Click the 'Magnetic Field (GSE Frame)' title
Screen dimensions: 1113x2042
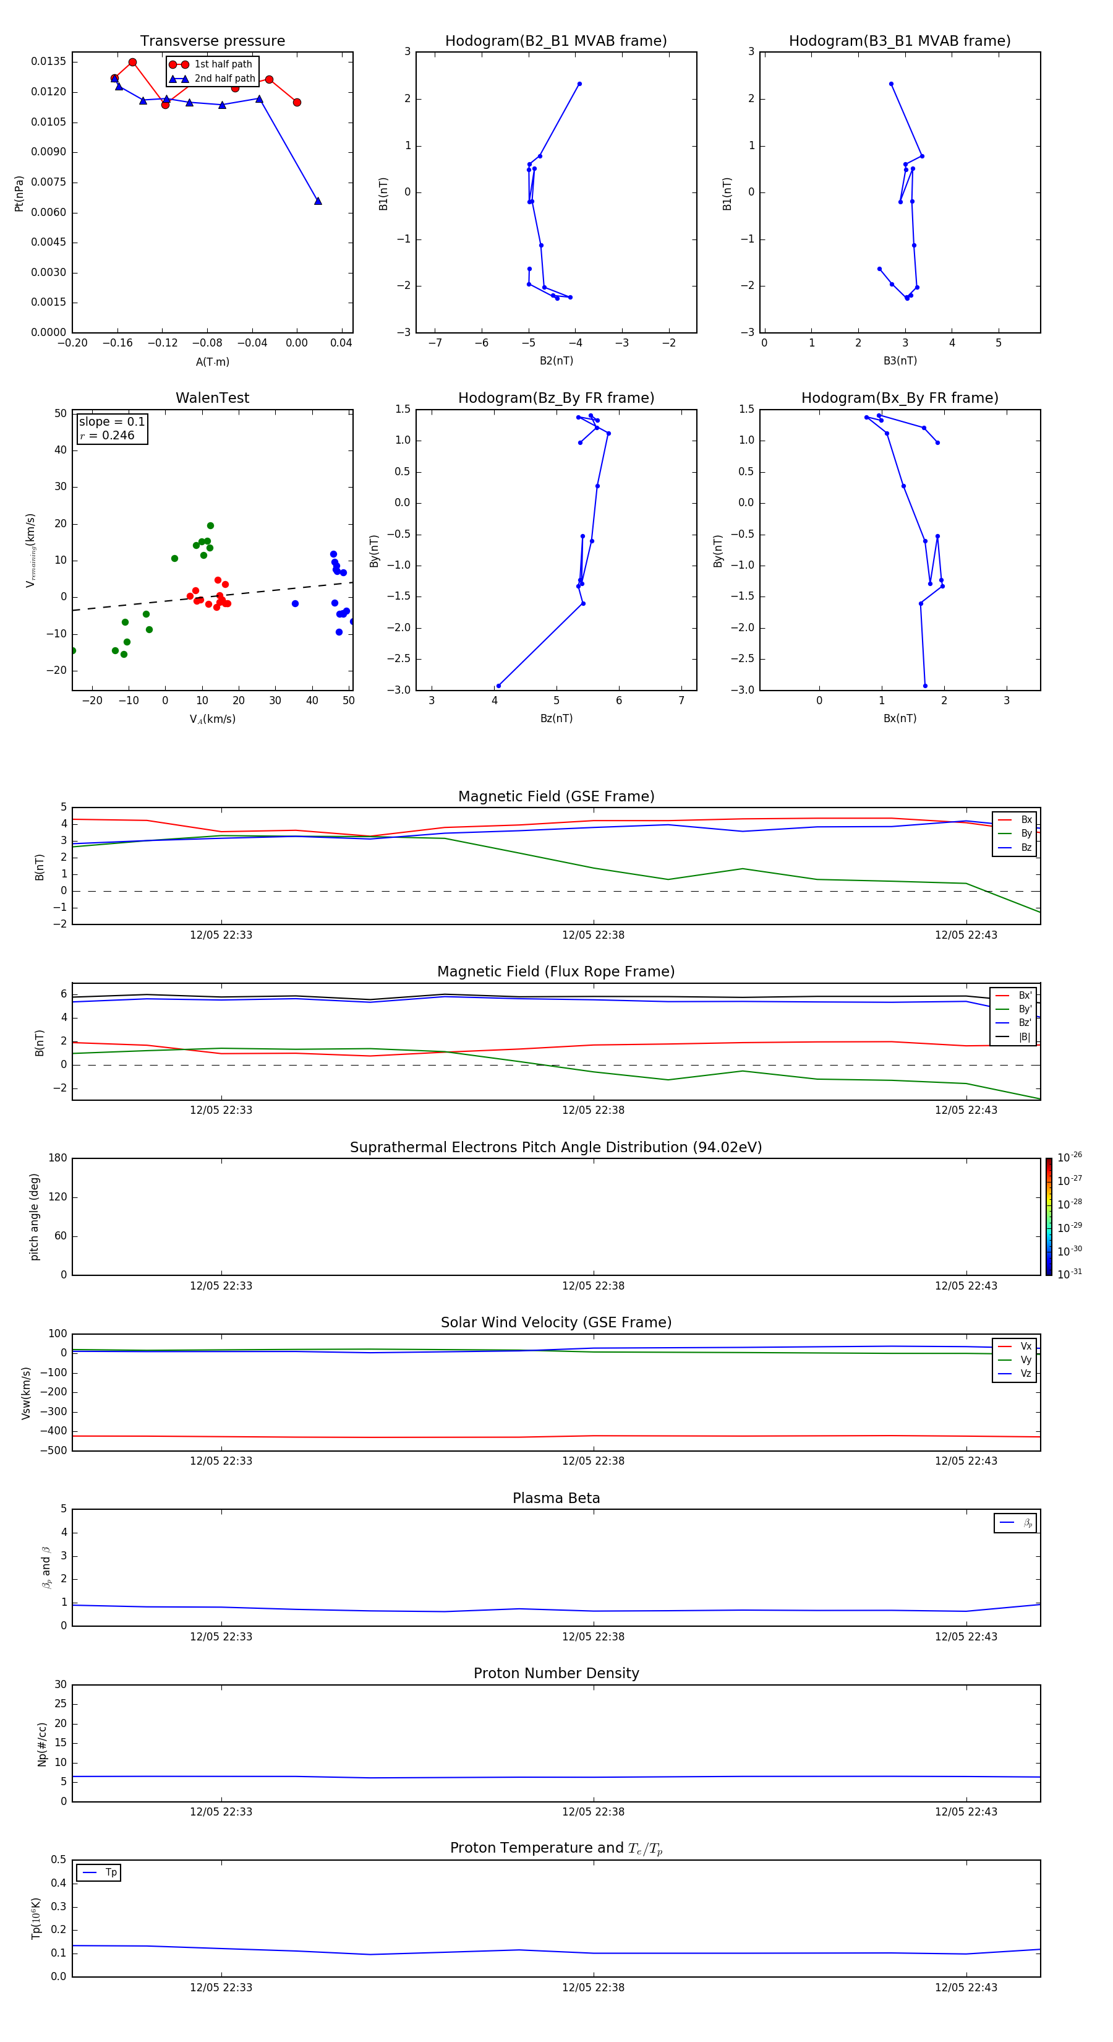(556, 796)
